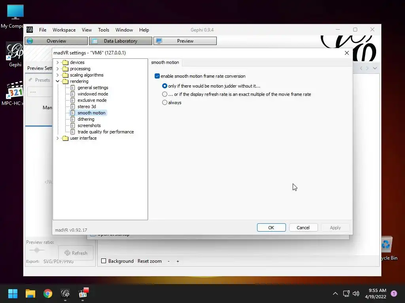Click OK in madVR settings

[271, 228]
